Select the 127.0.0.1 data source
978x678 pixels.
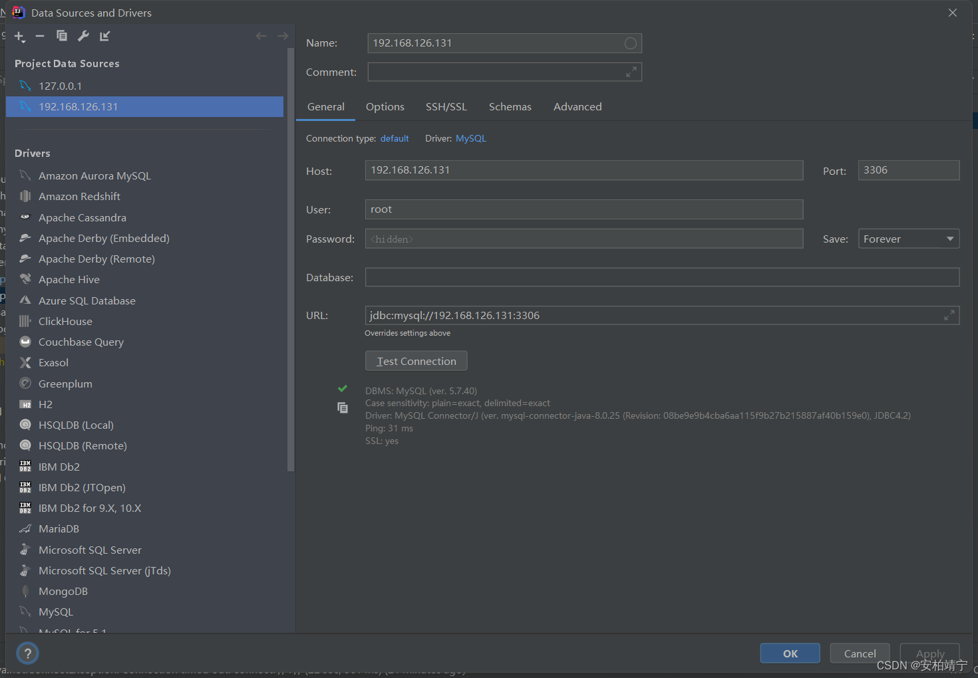coord(145,86)
